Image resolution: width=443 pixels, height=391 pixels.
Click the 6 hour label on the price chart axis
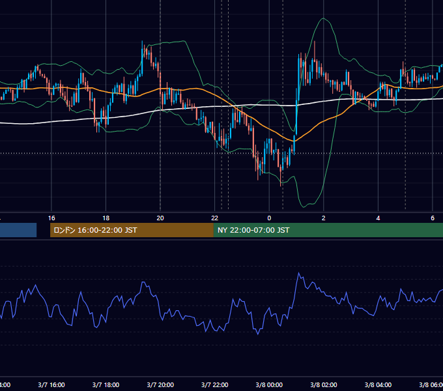click(433, 218)
